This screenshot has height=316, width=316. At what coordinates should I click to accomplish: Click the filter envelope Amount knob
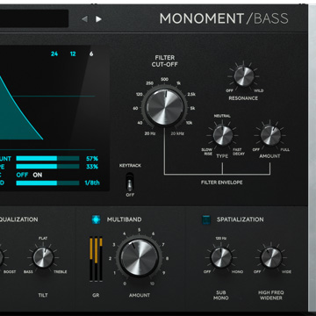[x=270, y=135]
